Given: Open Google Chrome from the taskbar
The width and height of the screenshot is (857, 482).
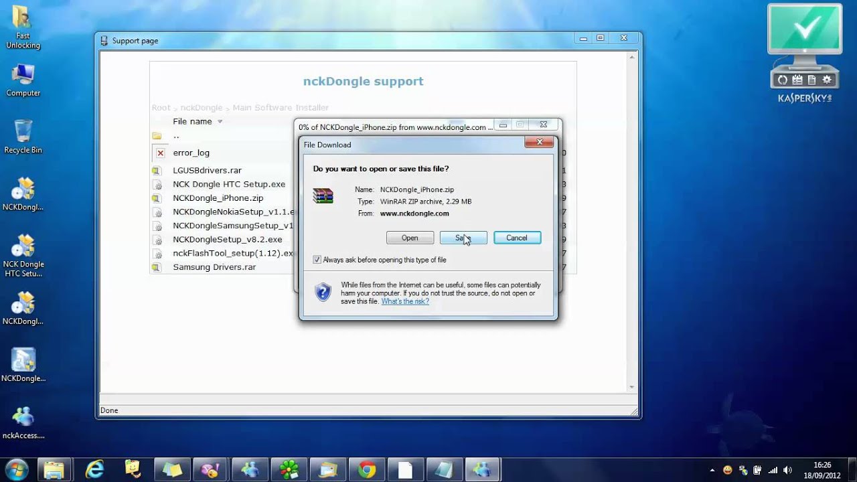Looking at the screenshot, I should tap(366, 469).
